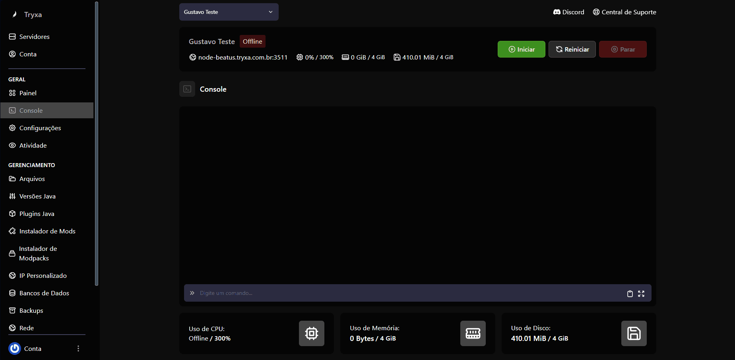Click the CPU usage chip icon
This screenshot has width=735, height=360.
(x=312, y=333)
